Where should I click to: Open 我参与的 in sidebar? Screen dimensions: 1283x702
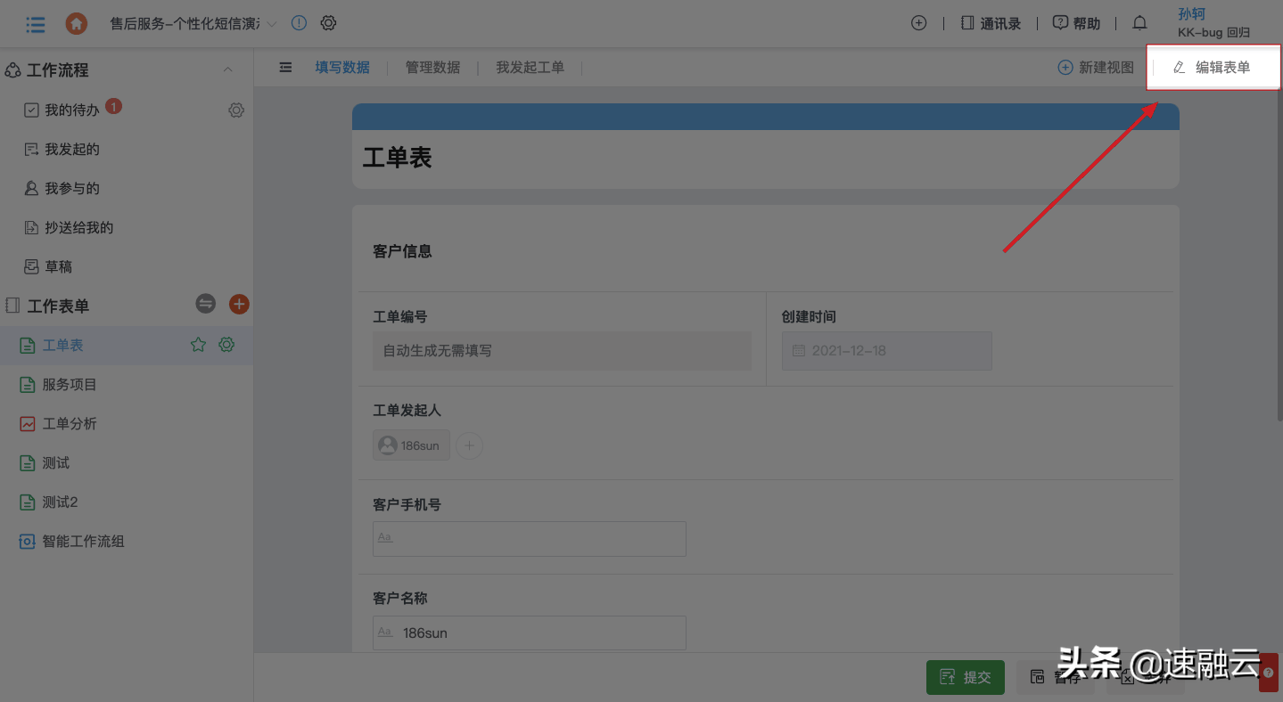[72, 188]
